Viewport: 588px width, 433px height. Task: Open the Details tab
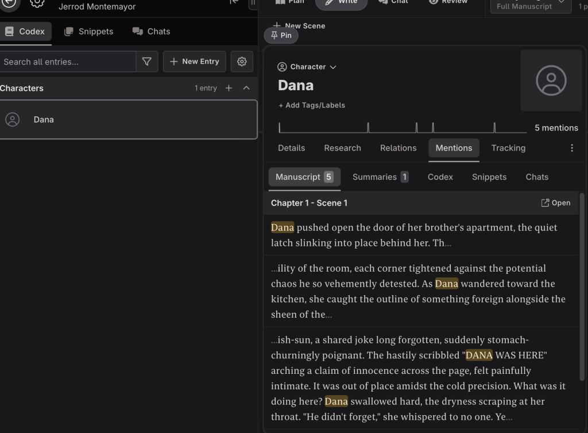pos(291,148)
